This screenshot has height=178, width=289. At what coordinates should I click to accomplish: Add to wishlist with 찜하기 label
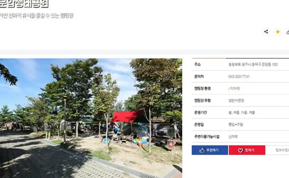[249, 150]
